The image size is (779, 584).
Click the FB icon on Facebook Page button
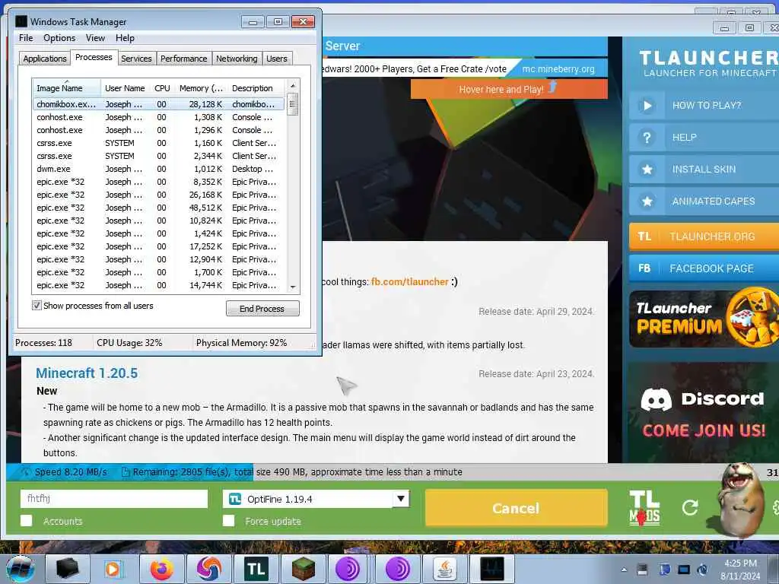(644, 268)
